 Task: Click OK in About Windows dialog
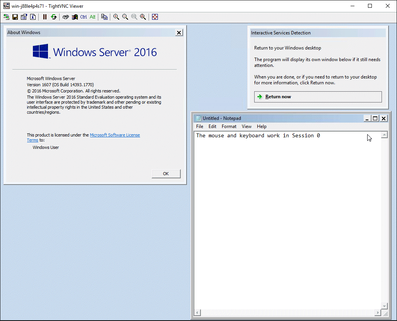pyautogui.click(x=166, y=174)
